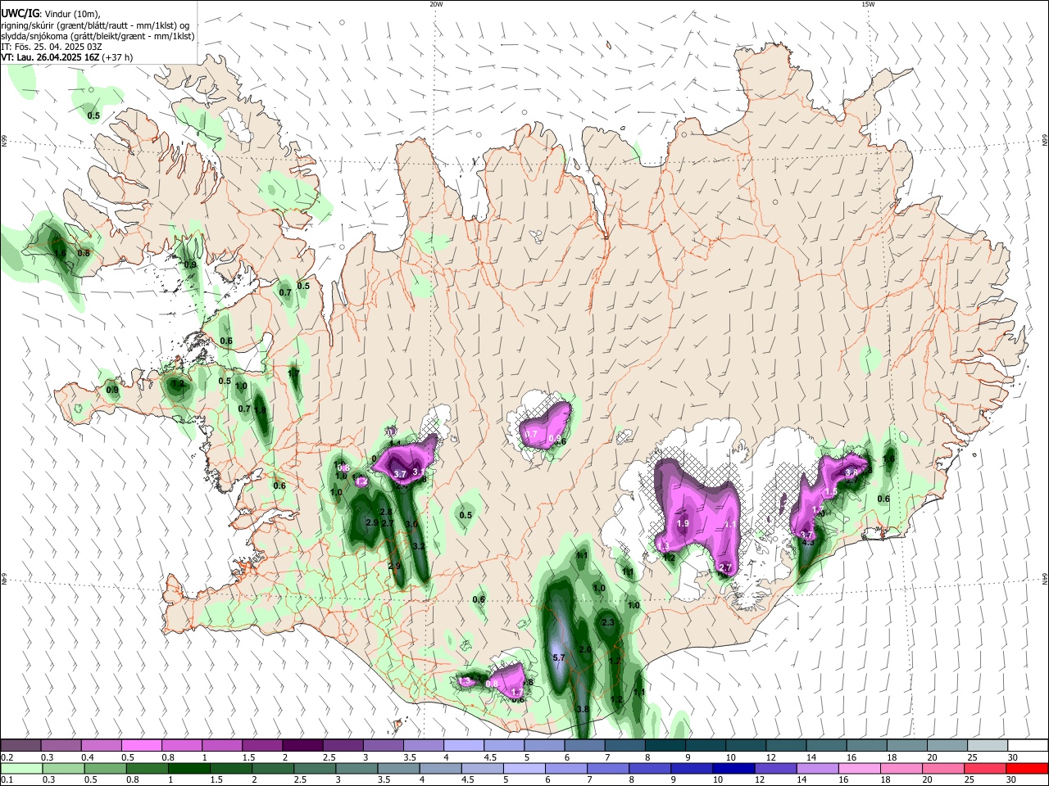Click the light lavender lower-legend swatch at 5
The height and width of the screenshot is (786, 1049).
(523, 768)
